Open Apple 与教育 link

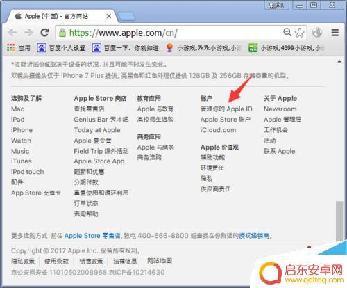click(x=155, y=109)
